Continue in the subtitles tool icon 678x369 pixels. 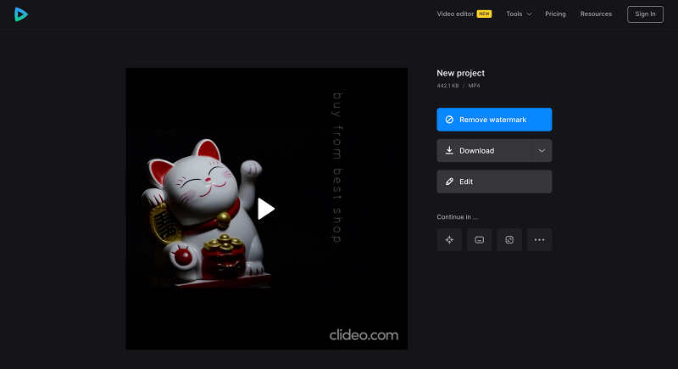click(x=479, y=240)
